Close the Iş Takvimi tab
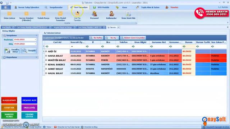Screen dimensions: 230x129 pos(118,27)
